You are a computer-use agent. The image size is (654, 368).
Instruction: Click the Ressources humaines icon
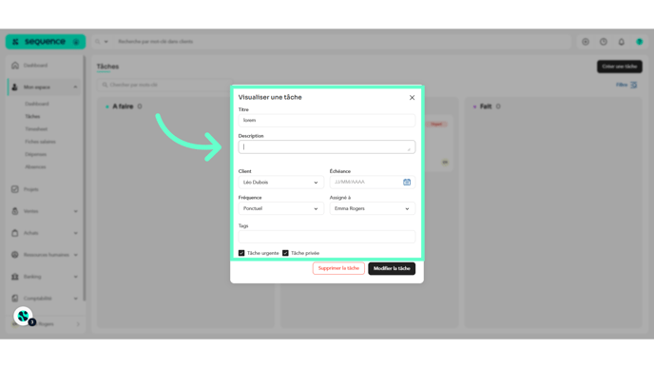15,255
